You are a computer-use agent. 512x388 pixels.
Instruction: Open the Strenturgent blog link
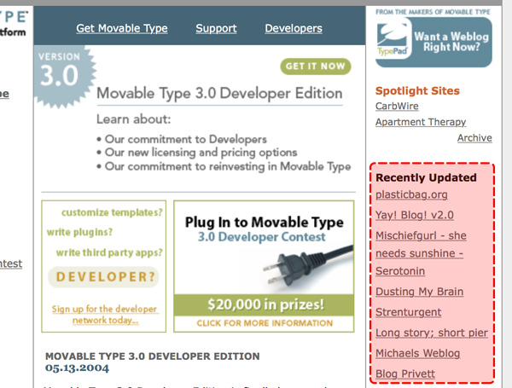tap(408, 312)
